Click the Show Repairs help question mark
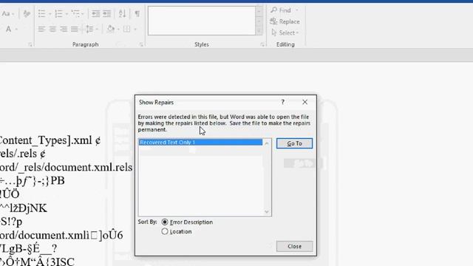This screenshot has height=266, width=473. click(x=282, y=102)
